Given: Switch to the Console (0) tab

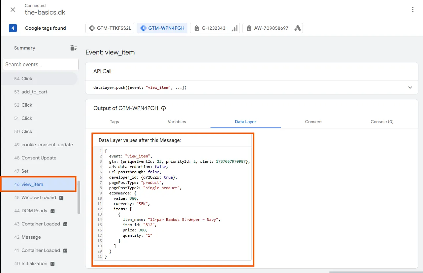Looking at the screenshot, I should [382, 121].
